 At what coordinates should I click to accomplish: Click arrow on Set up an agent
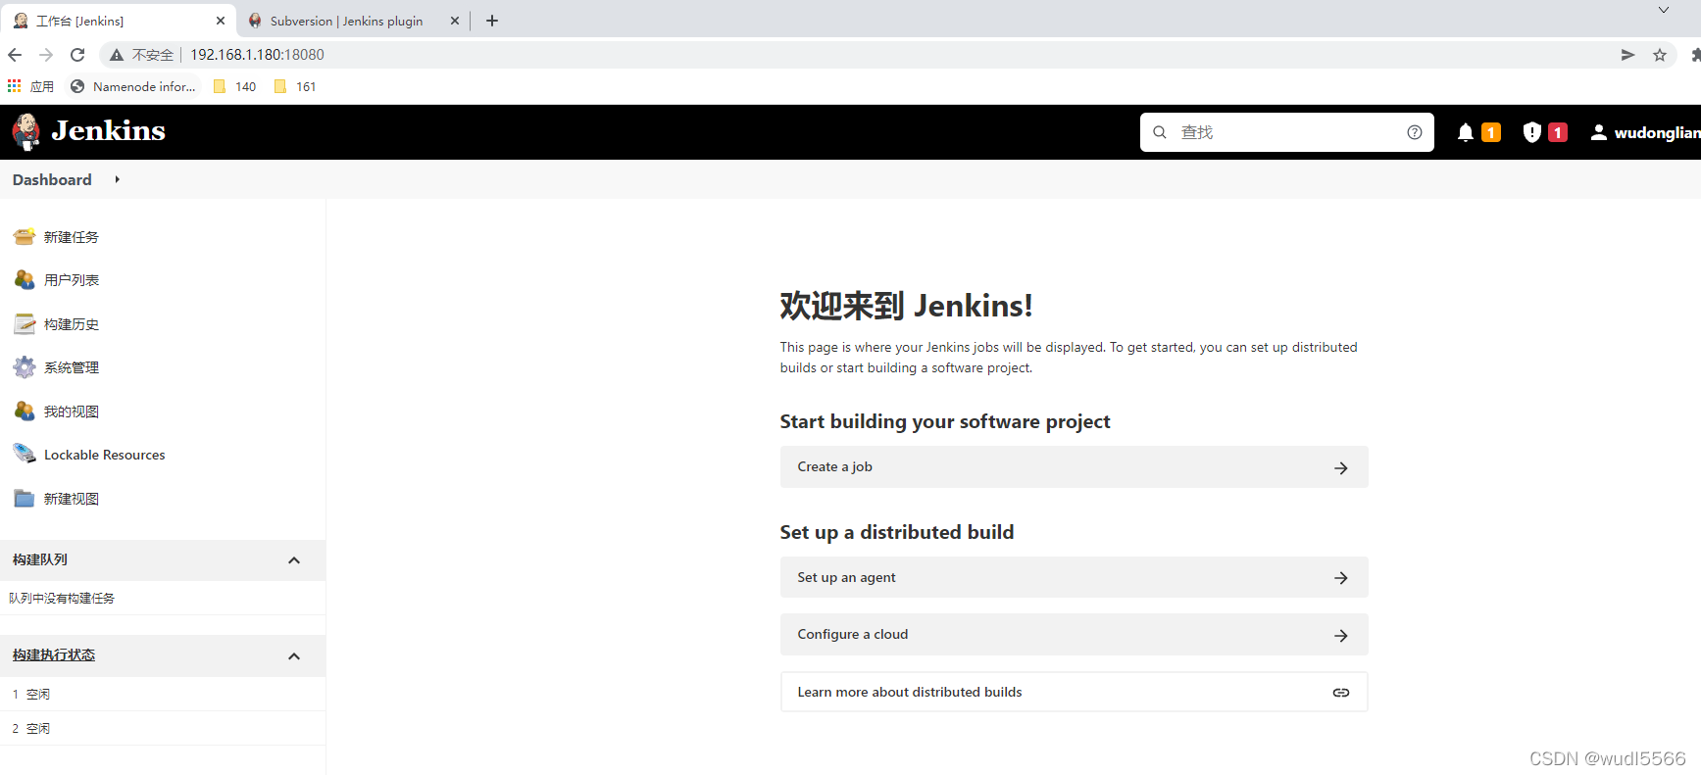pos(1341,578)
